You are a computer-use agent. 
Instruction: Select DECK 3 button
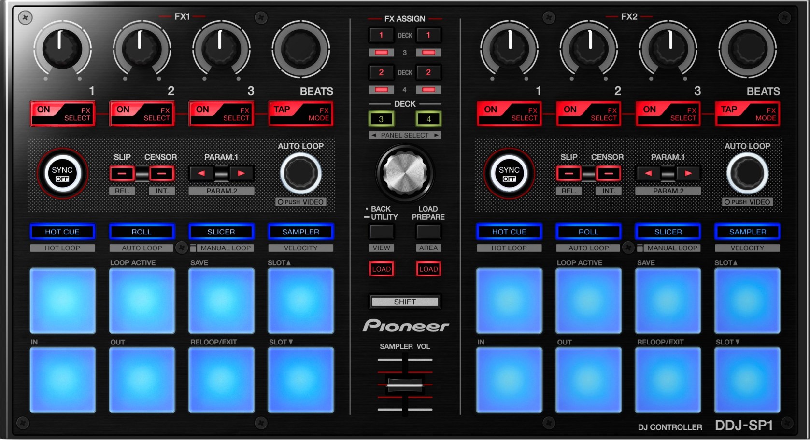(x=381, y=119)
